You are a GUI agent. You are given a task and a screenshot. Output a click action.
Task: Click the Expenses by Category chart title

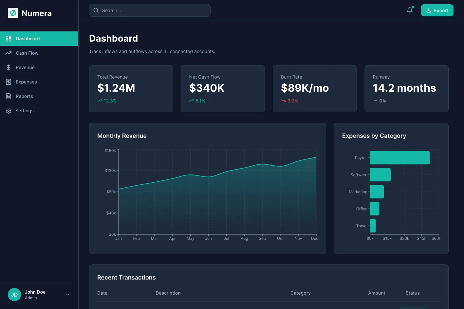[374, 136]
